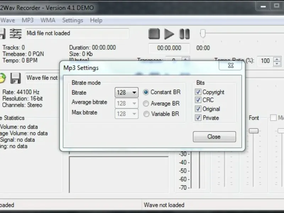
Task: Select the Constant BR radio button
Action: pyautogui.click(x=146, y=92)
